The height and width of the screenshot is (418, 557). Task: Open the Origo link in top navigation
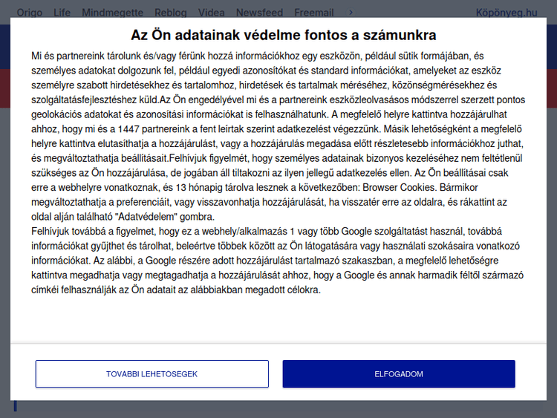pyautogui.click(x=29, y=13)
